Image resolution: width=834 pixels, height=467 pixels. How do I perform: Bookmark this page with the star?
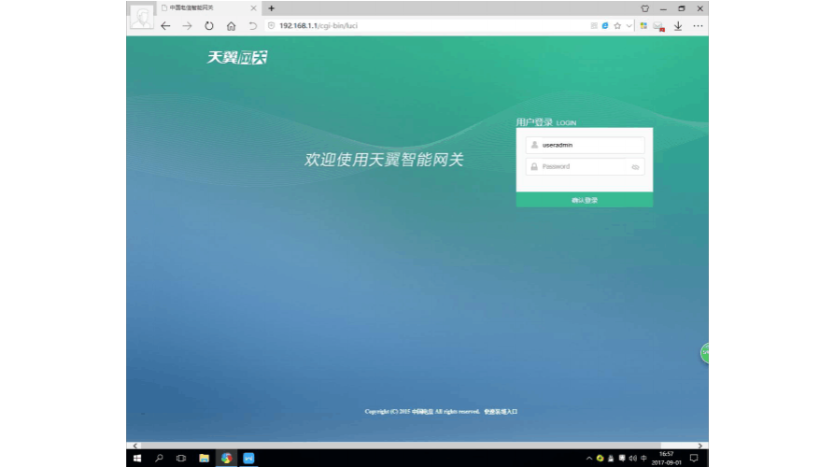(617, 25)
